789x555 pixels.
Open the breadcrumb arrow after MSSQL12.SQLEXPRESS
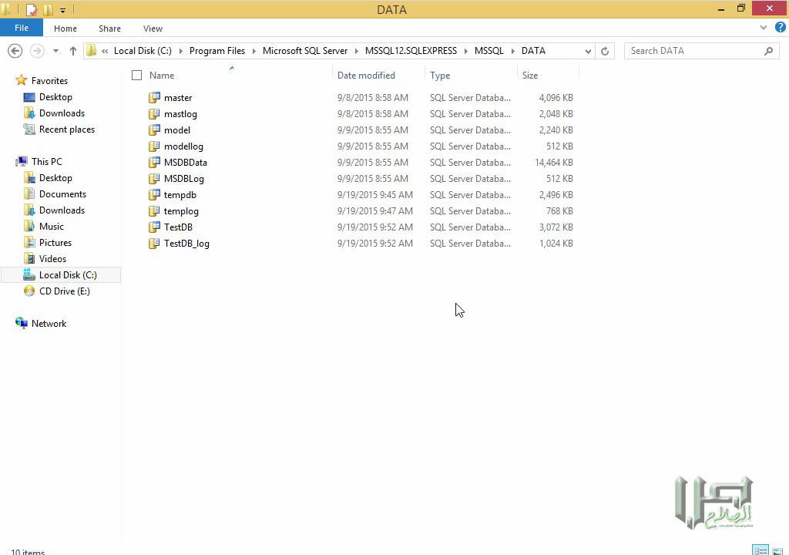[466, 51]
